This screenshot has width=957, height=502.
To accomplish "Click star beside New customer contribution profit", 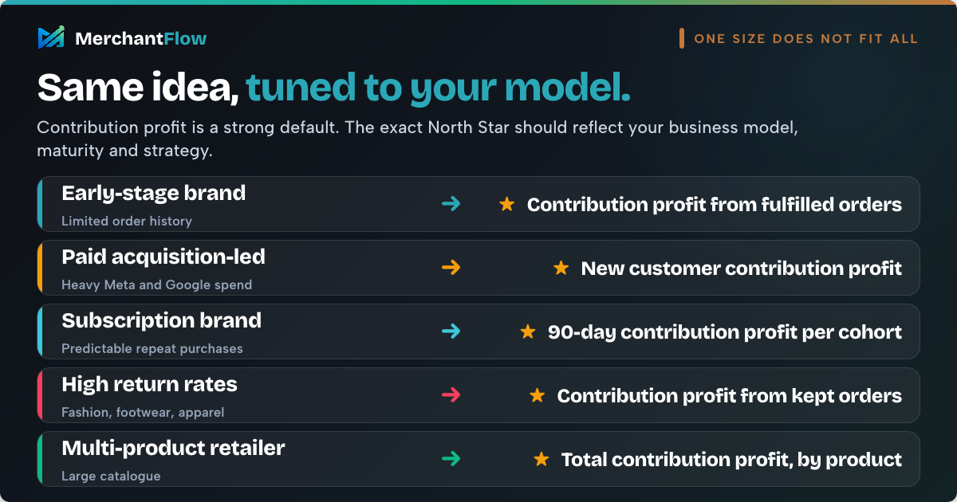I will coord(561,268).
